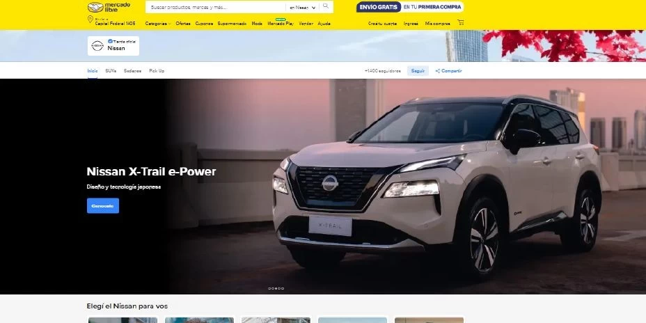
Task: Click the location pin icon
Action: click(x=90, y=19)
